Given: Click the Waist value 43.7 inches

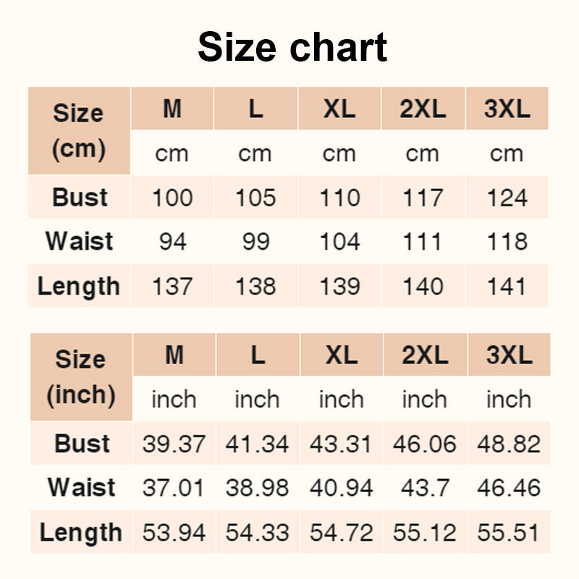Looking at the screenshot, I should point(425,487).
